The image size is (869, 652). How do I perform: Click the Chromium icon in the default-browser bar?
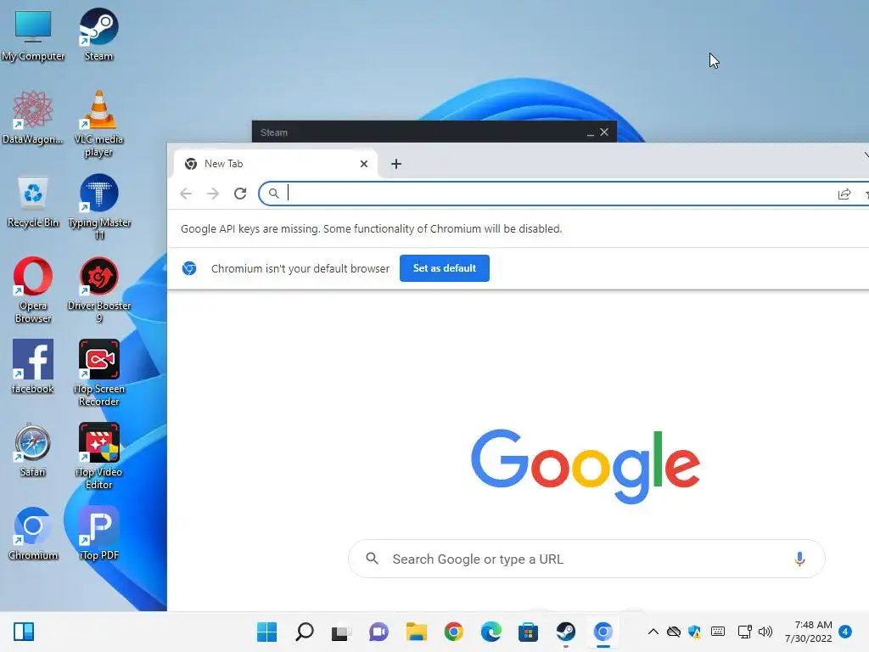[x=189, y=268]
